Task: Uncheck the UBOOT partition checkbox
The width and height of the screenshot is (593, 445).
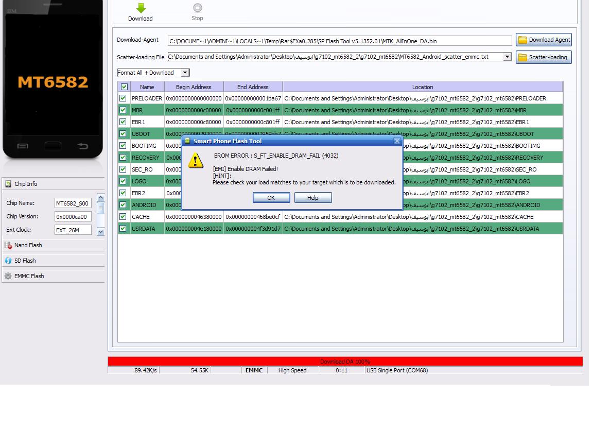Action: 123,134
